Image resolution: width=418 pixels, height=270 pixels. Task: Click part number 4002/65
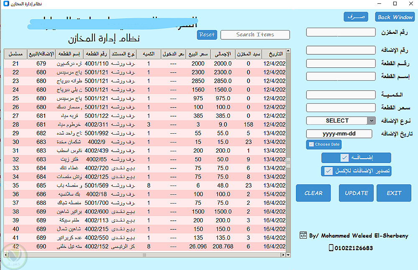97,159
